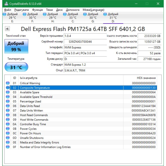Click serial number field S39ZNX0J700046
This screenshot has height=166, width=166.
click(85, 41)
